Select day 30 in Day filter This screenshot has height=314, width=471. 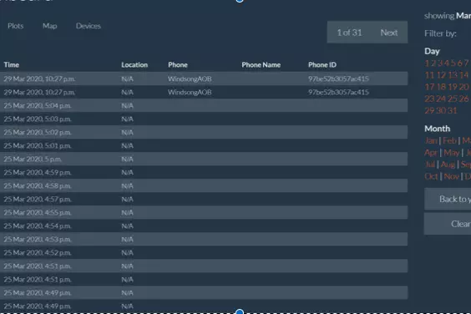point(441,110)
